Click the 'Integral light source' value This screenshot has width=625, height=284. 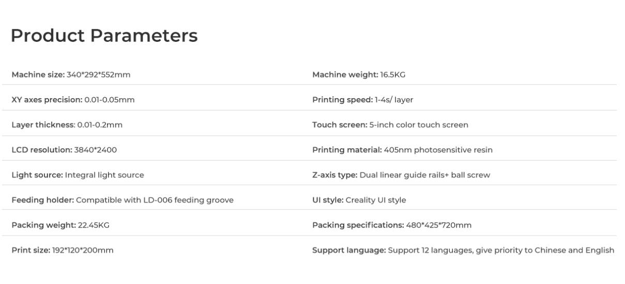pyautogui.click(x=104, y=175)
